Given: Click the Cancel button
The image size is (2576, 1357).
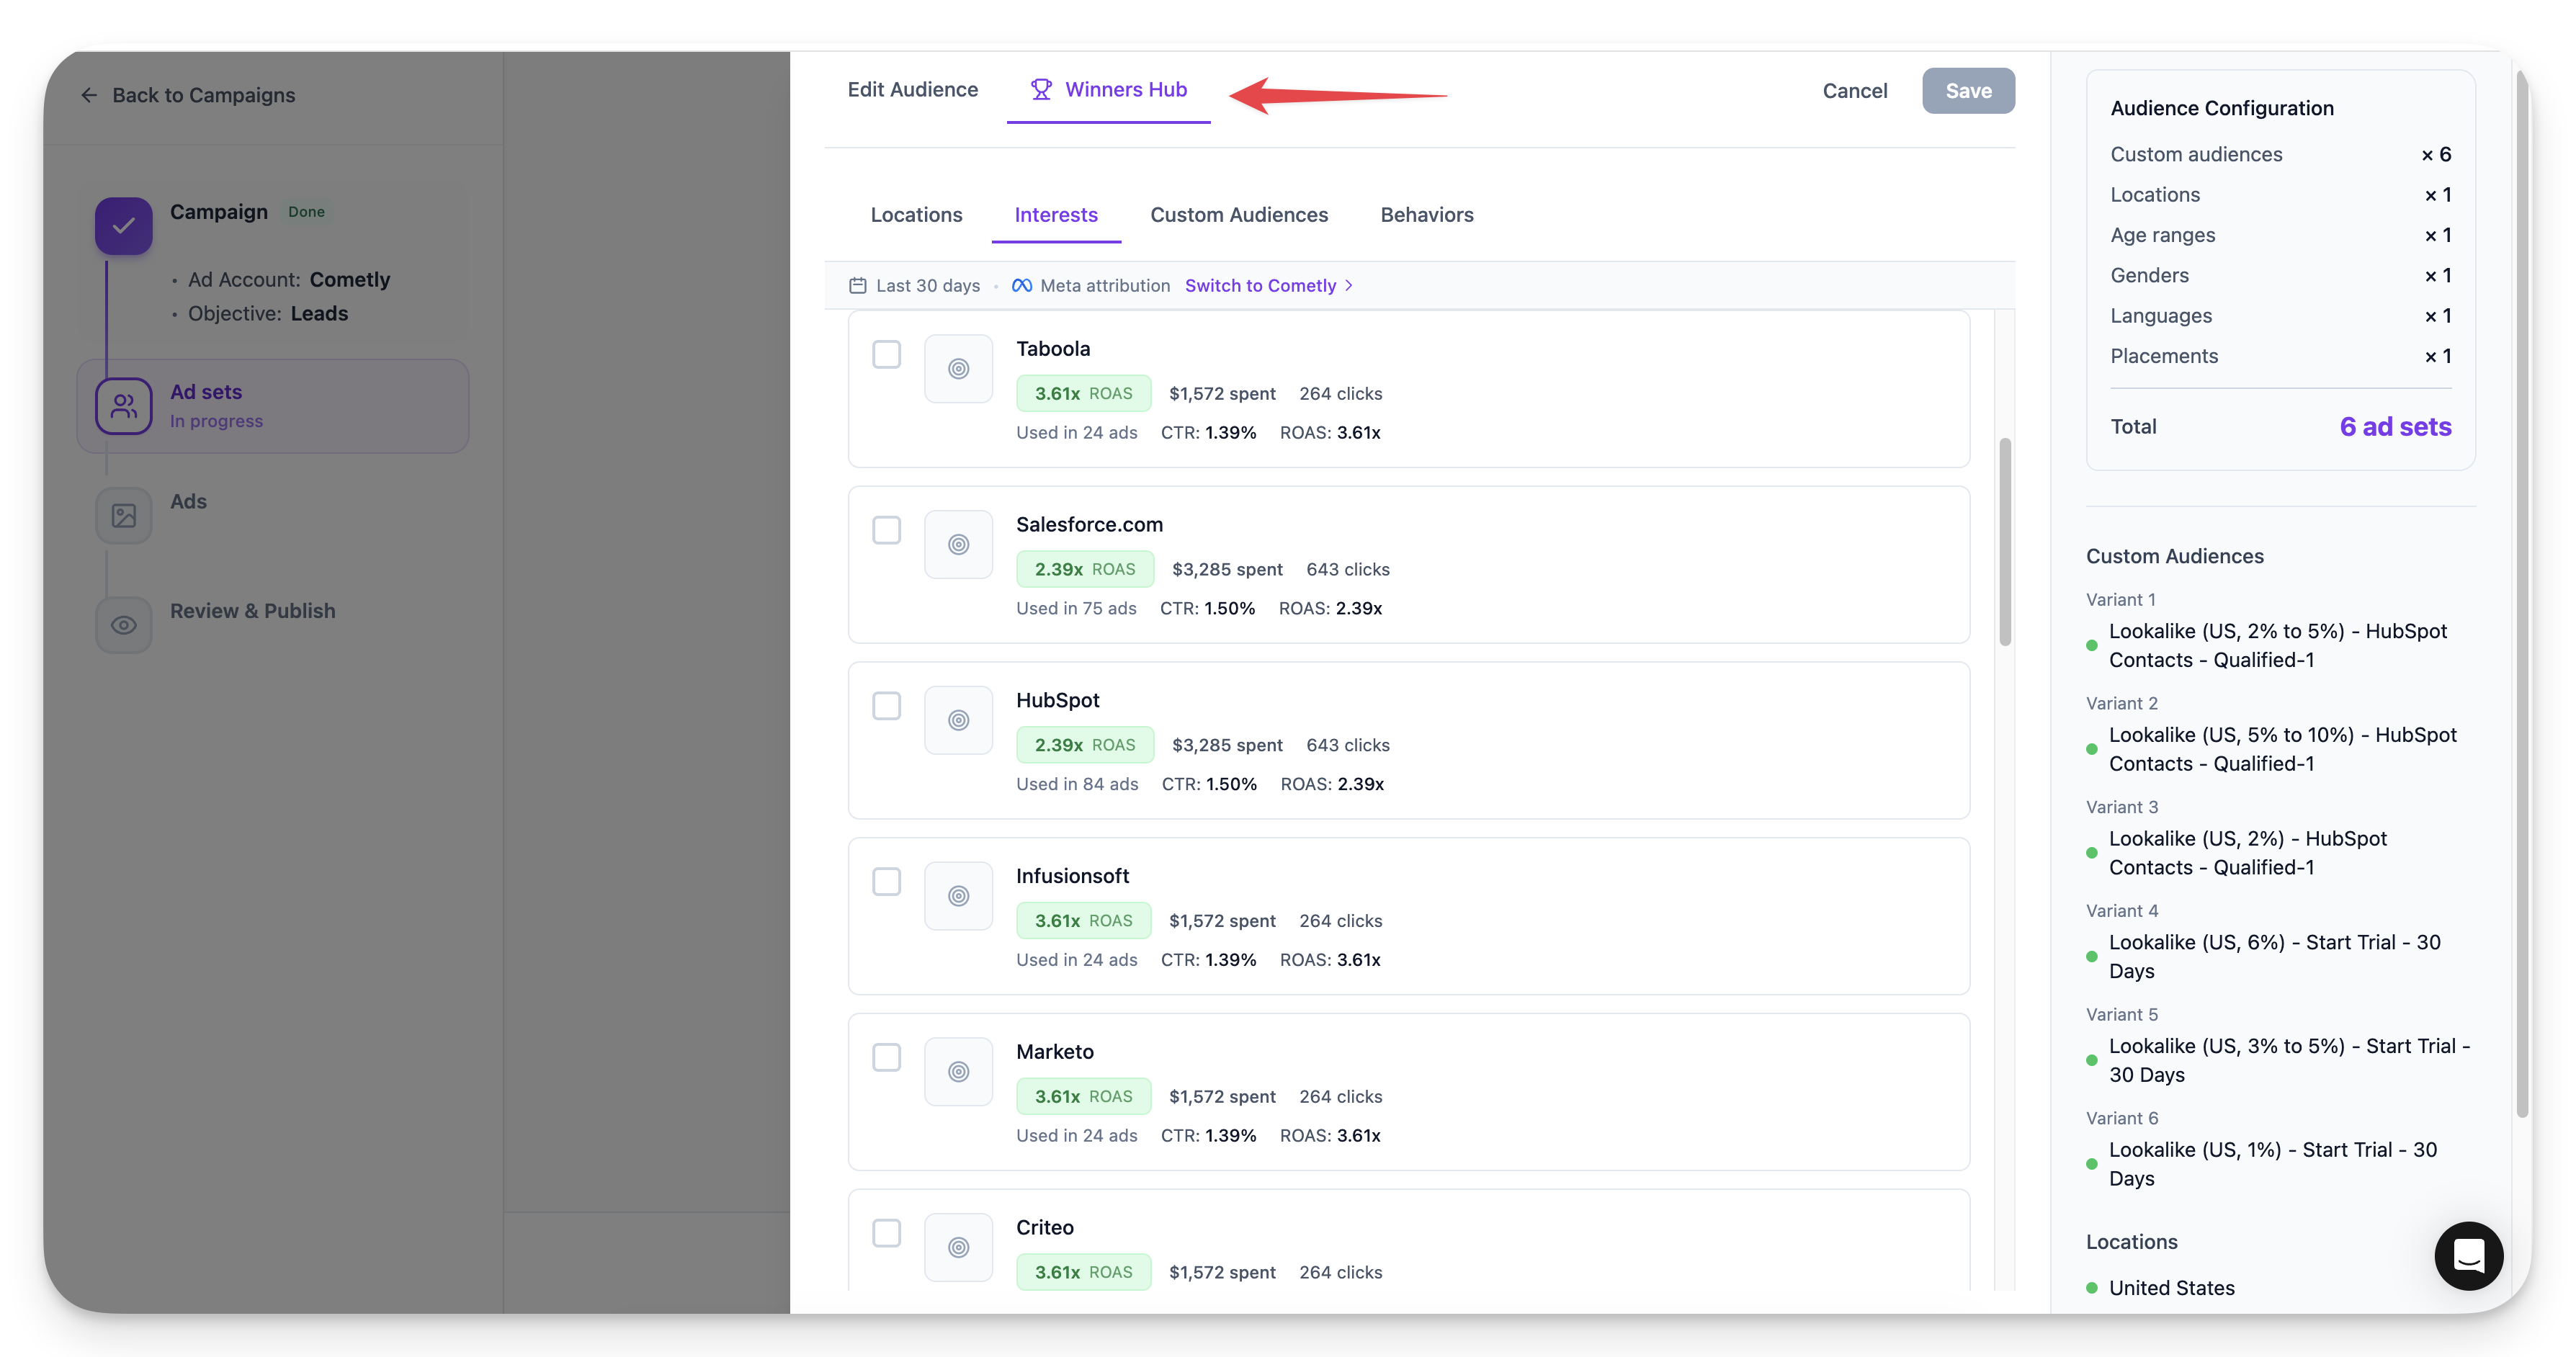Looking at the screenshot, I should click(1854, 91).
